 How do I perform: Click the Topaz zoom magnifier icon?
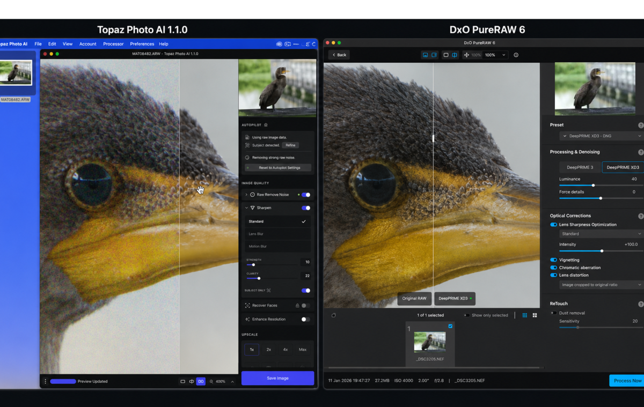click(211, 382)
